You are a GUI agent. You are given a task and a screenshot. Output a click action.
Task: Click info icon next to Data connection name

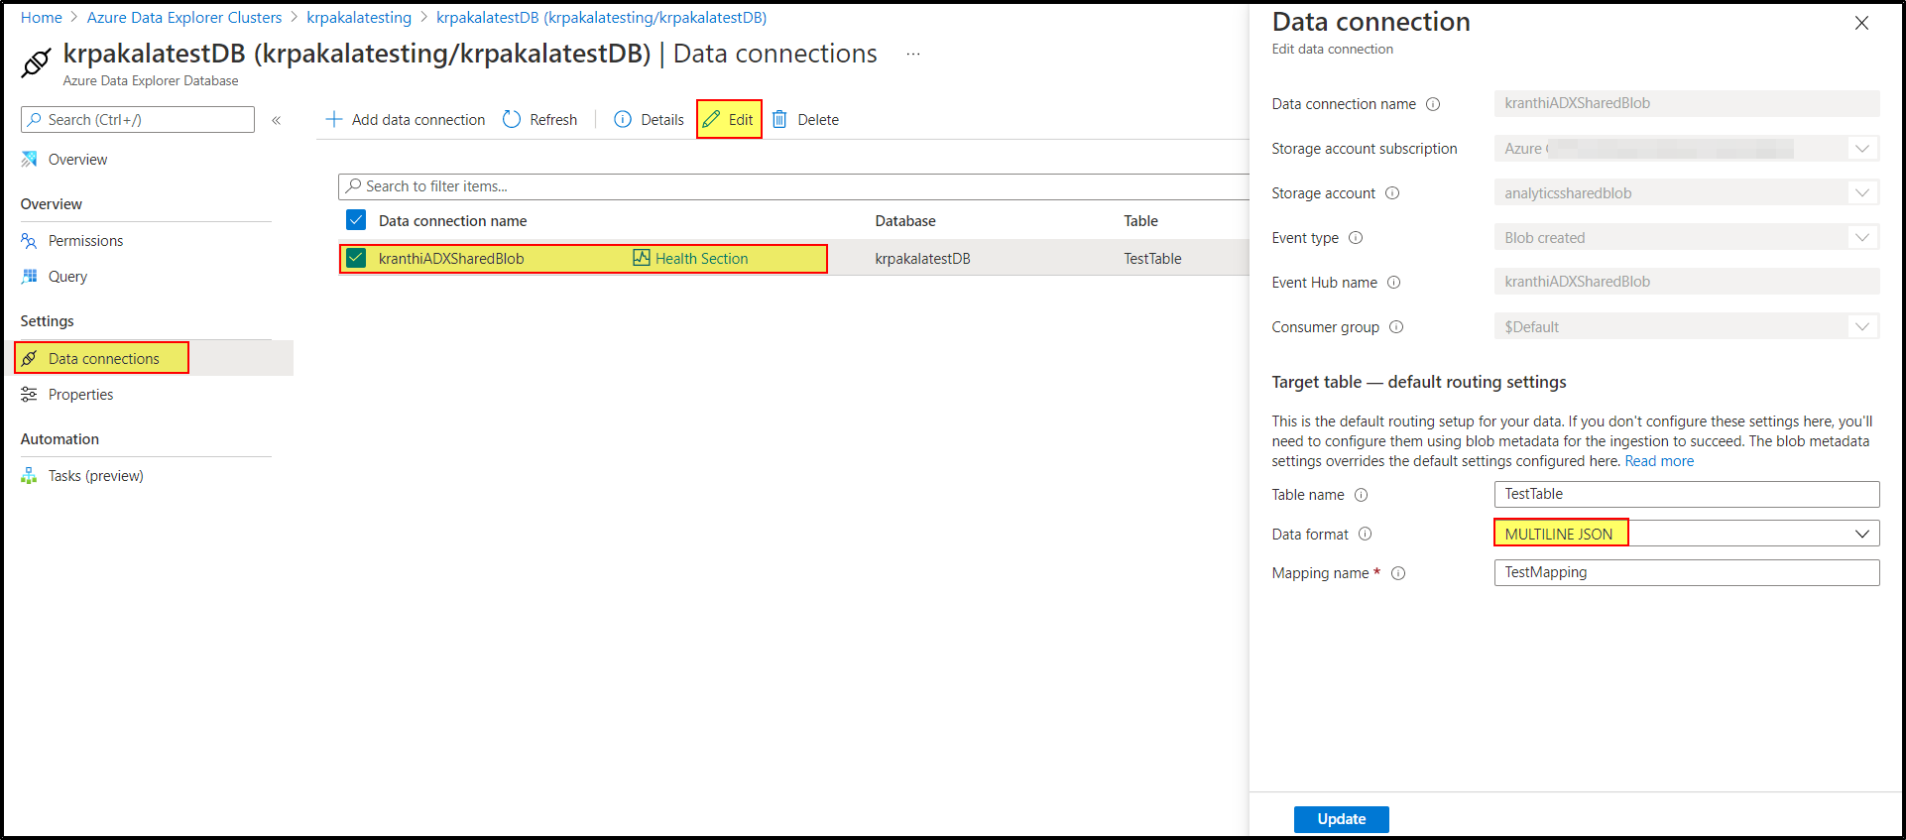1433,104
